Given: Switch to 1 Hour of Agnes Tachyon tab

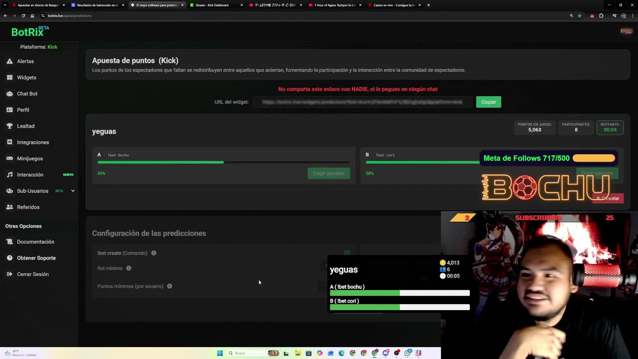Looking at the screenshot, I should tap(334, 5).
